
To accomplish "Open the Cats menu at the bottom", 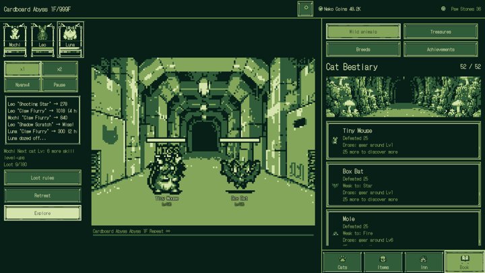I will click(x=342, y=262).
